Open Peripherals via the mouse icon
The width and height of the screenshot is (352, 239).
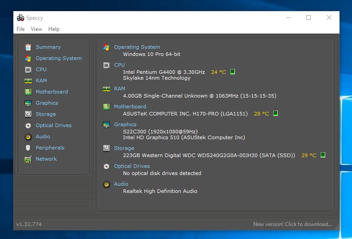(x=28, y=148)
